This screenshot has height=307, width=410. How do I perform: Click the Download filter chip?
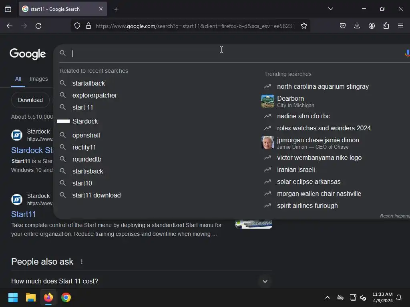[30, 100]
